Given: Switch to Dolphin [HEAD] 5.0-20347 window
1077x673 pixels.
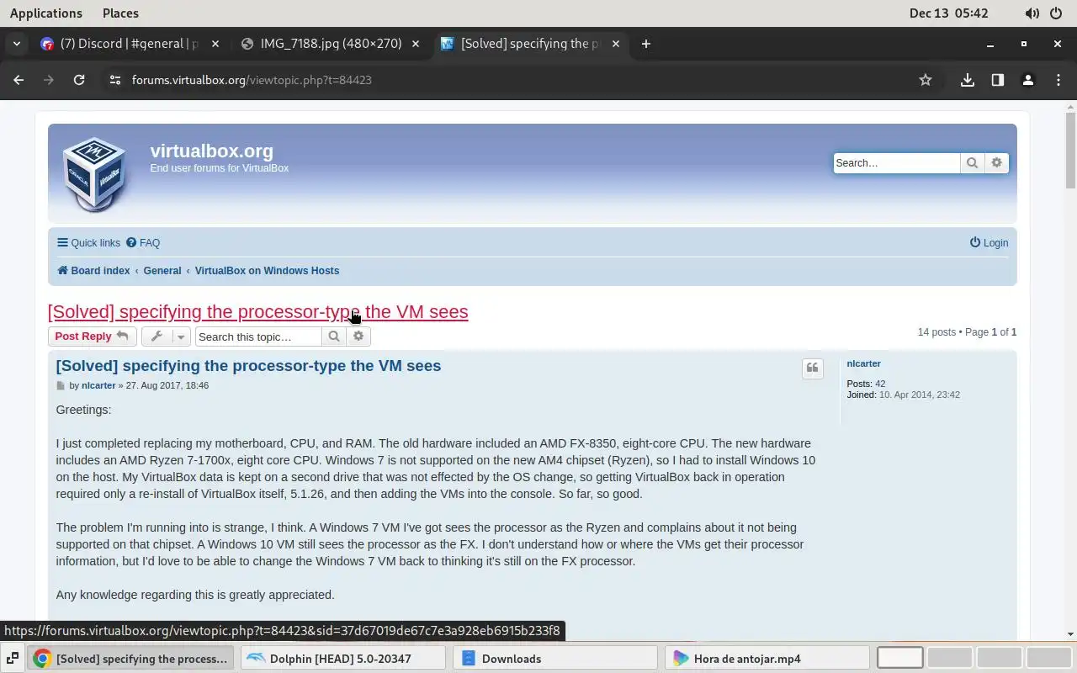Looking at the screenshot, I should pos(343,659).
